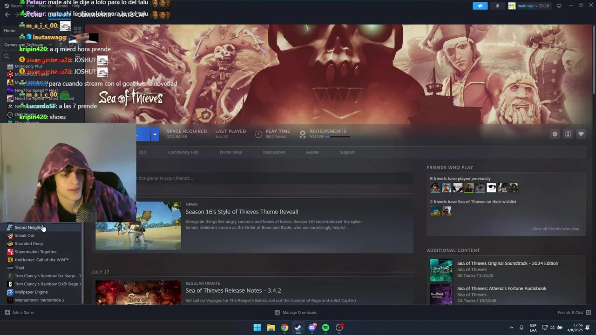Show hidden system tray icons chevron

511,328
